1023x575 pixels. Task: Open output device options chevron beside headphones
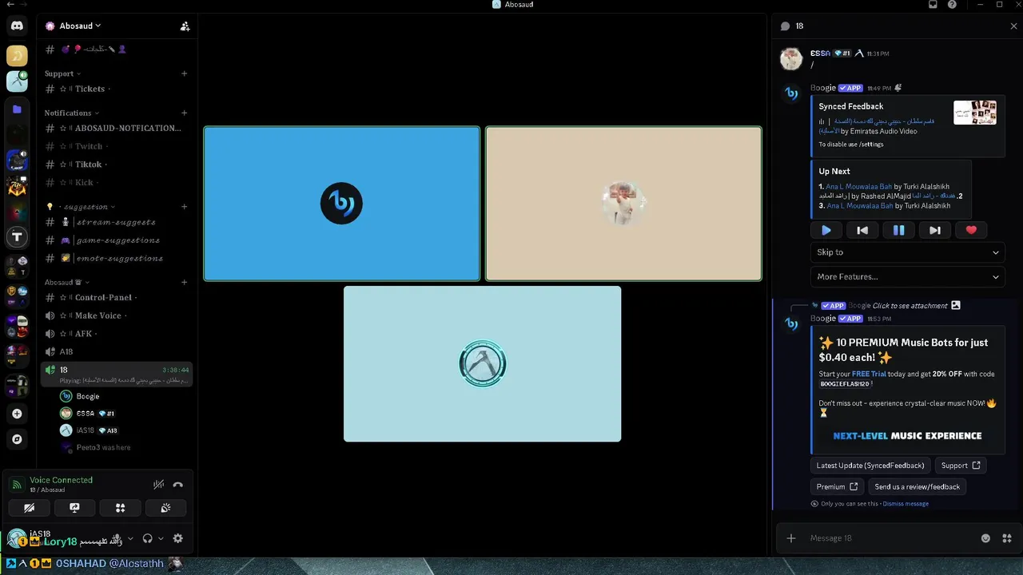(x=161, y=538)
